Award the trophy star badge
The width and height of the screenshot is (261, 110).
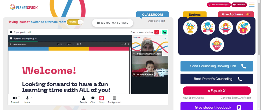(x=190, y=27)
